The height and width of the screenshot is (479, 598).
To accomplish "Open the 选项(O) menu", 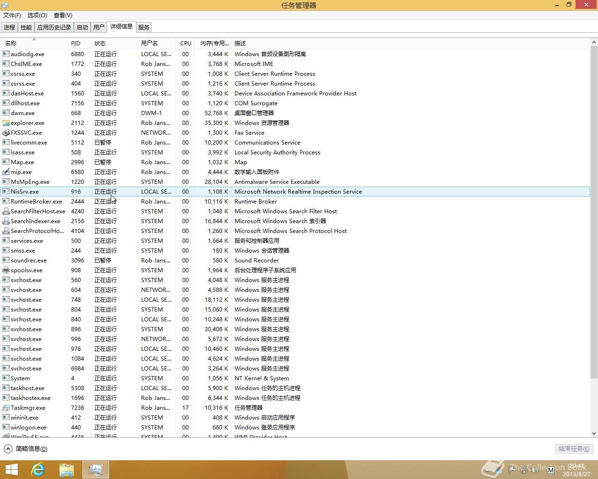I will coord(37,15).
